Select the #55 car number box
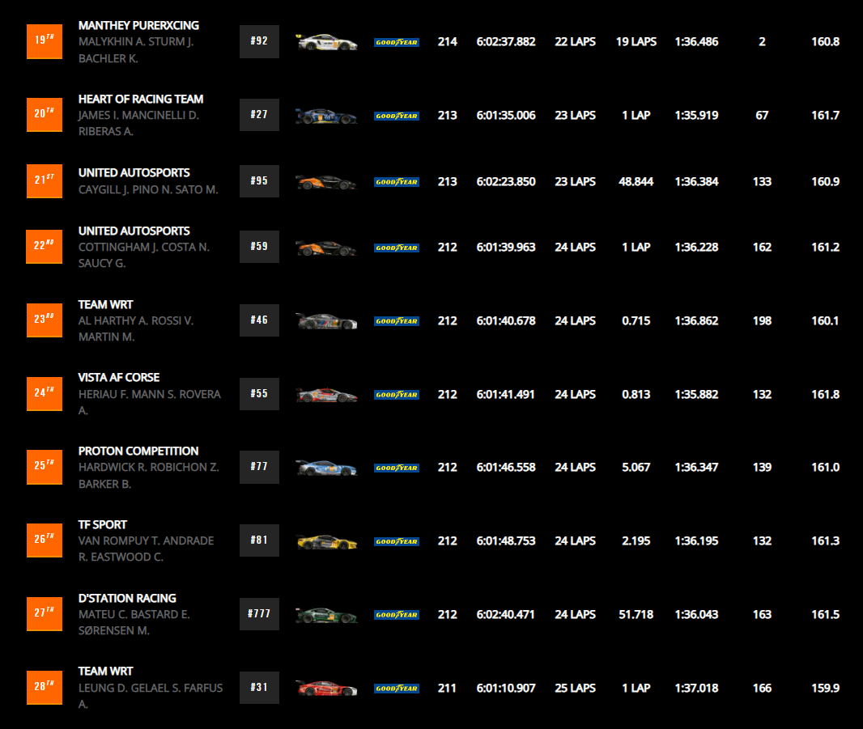The height and width of the screenshot is (729, 863). [x=259, y=393]
